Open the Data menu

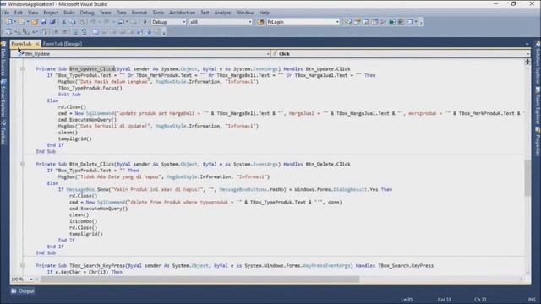(x=121, y=13)
